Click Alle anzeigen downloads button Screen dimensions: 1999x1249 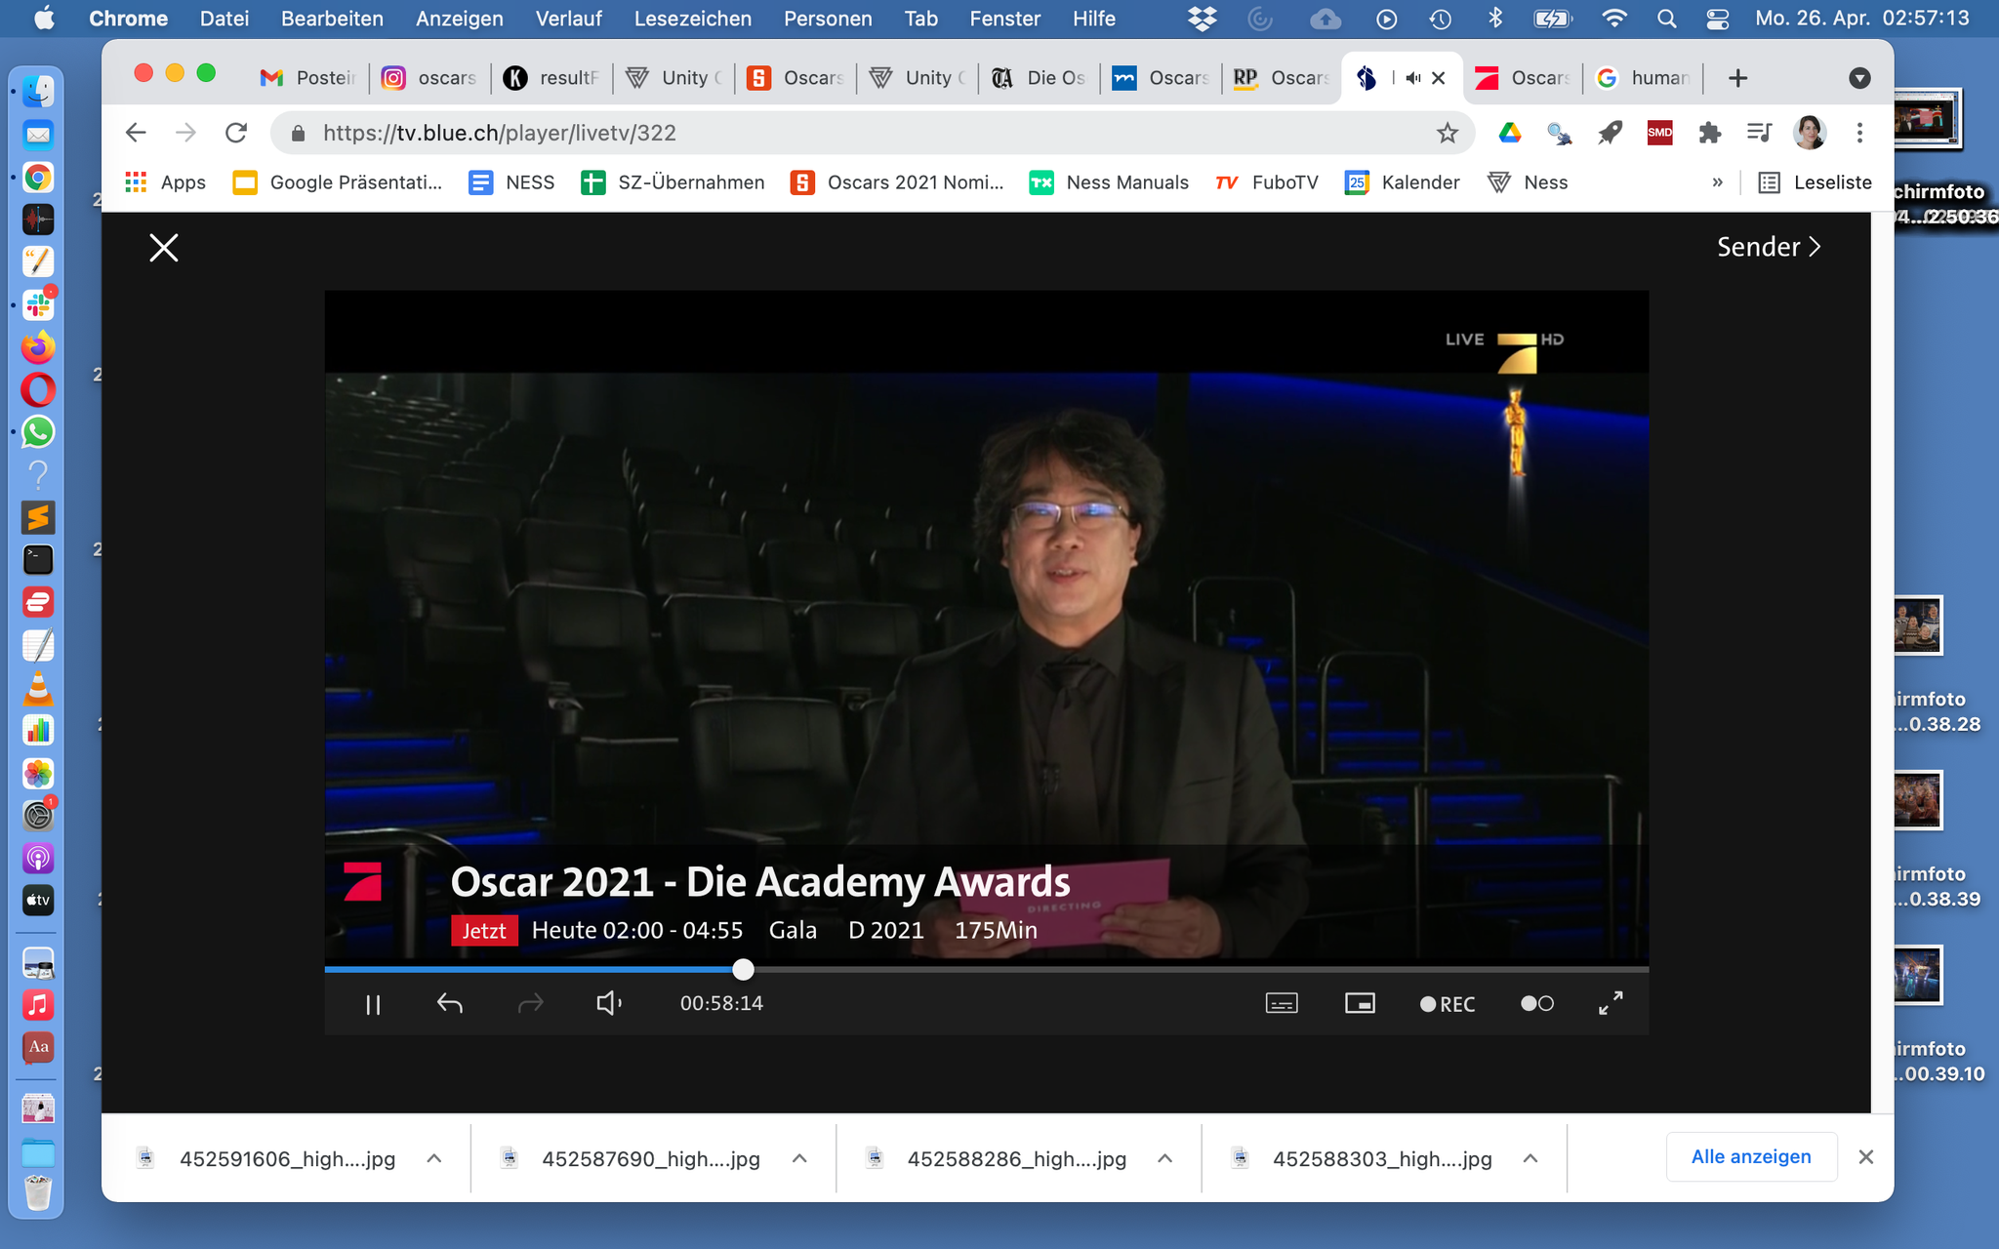[1750, 1156]
